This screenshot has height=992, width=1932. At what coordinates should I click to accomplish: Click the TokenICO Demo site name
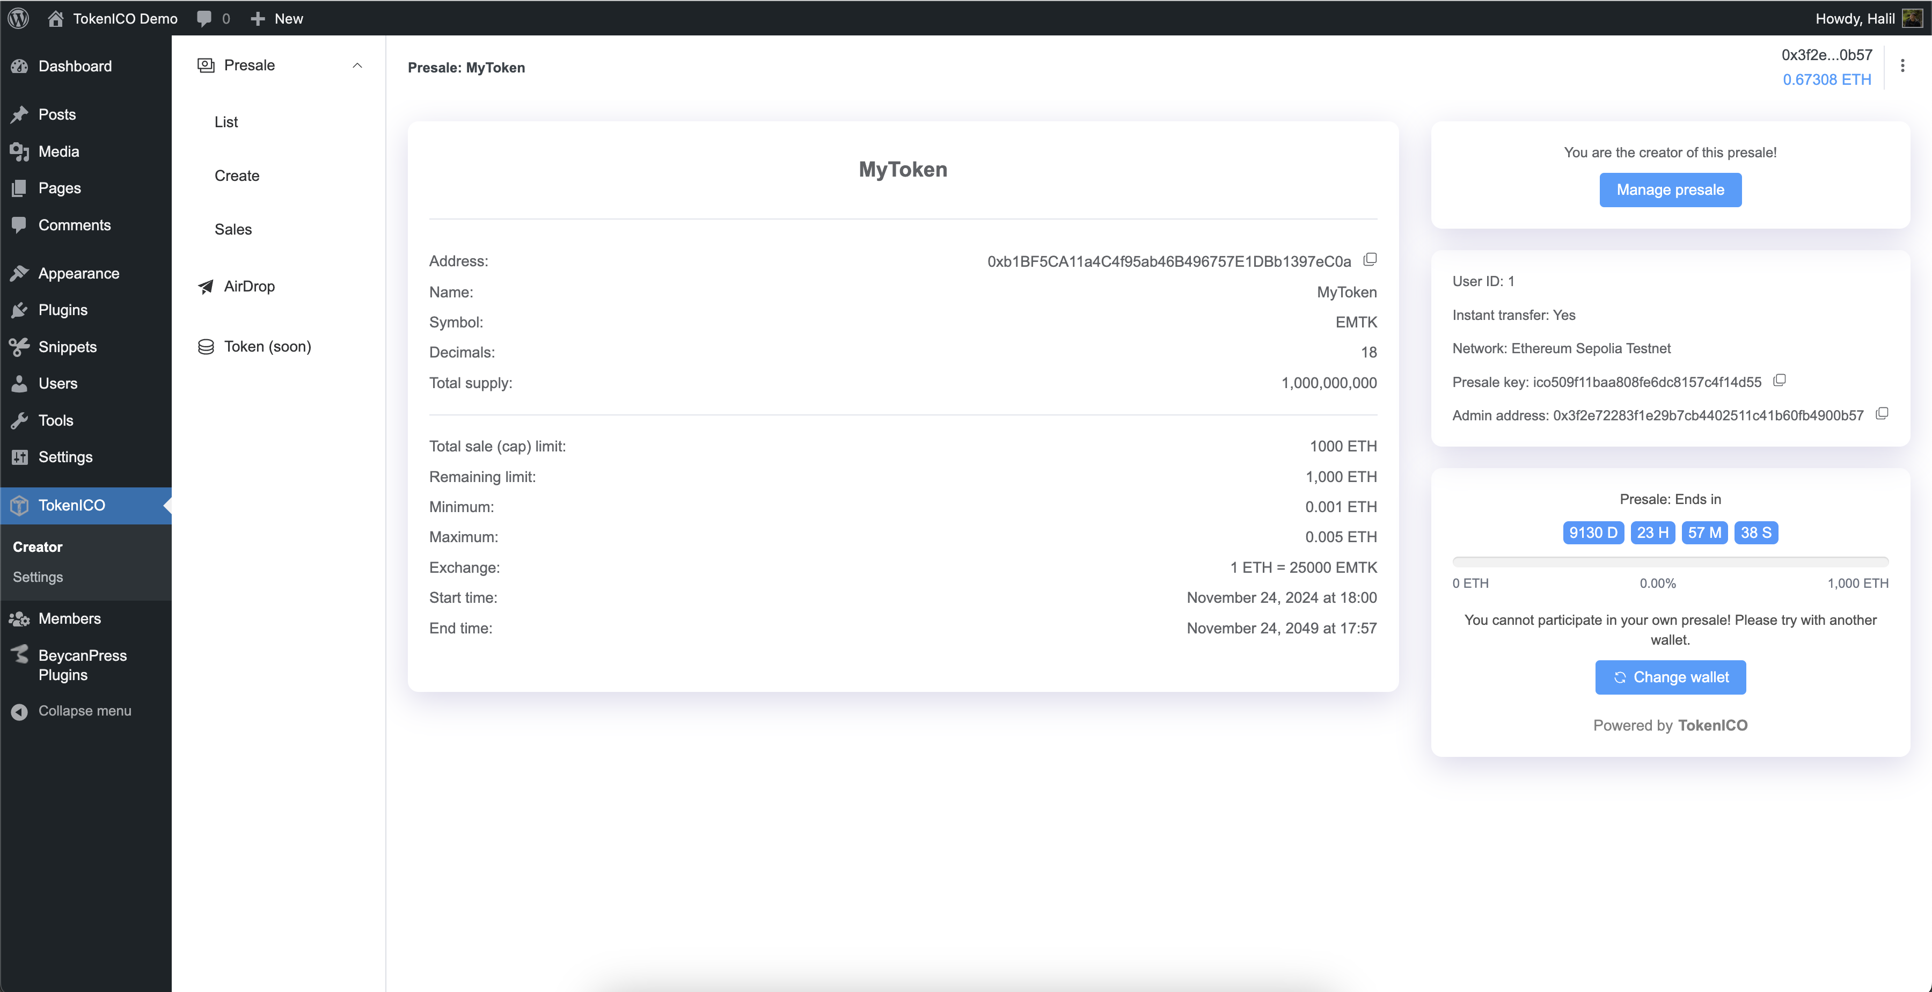(x=125, y=19)
